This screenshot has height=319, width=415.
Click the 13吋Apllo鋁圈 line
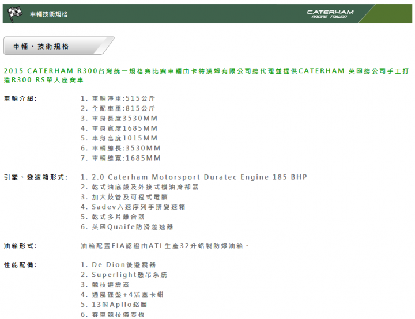114,305
